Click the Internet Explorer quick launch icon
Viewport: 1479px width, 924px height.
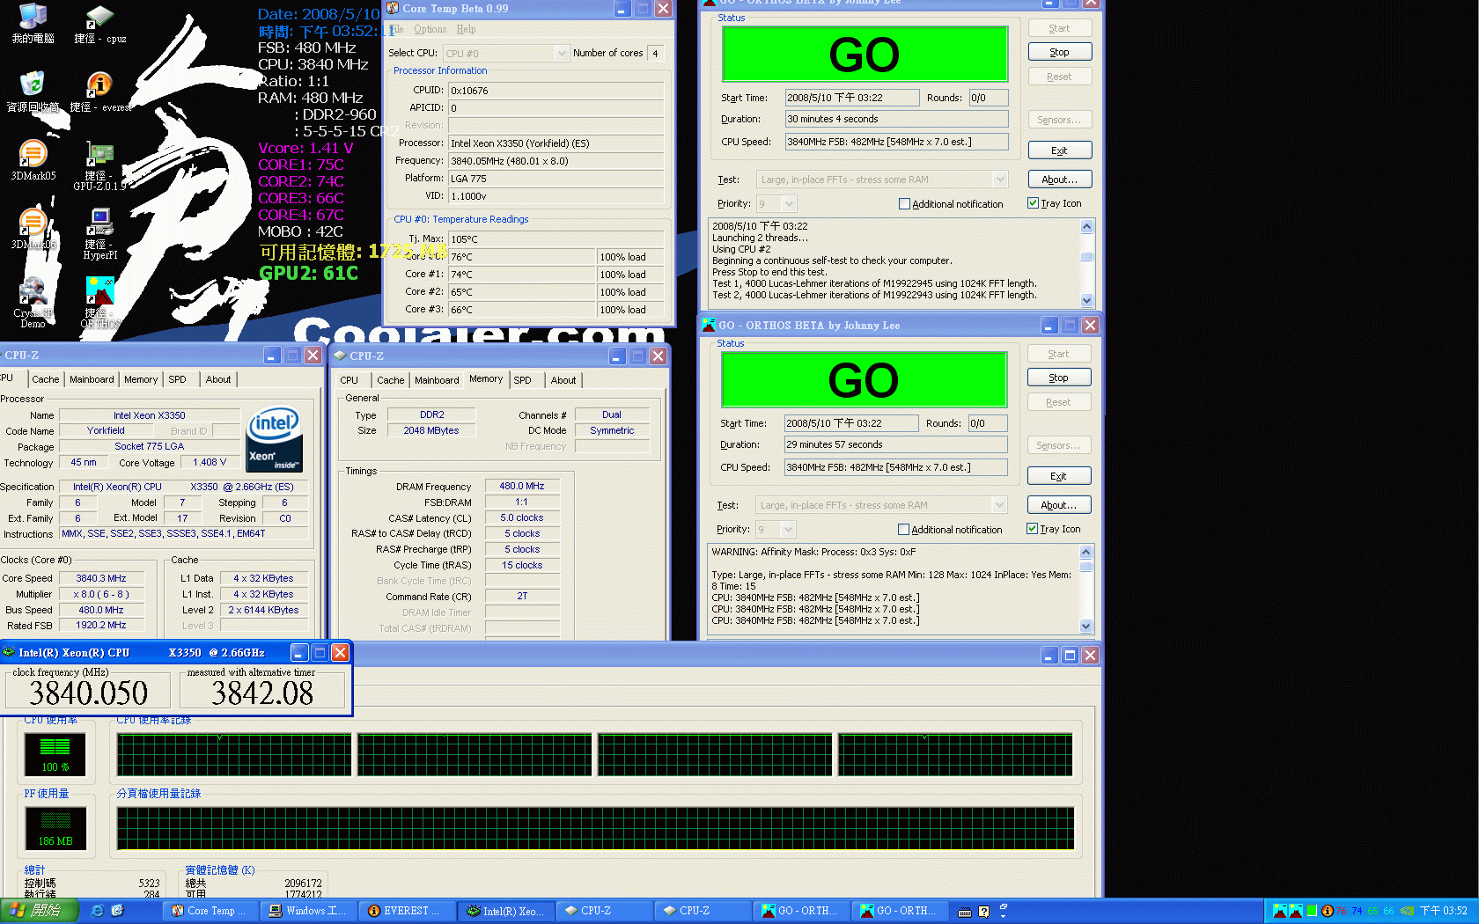pyautogui.click(x=97, y=911)
